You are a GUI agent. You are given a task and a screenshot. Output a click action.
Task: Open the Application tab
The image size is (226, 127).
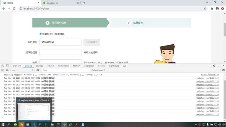point(89,66)
